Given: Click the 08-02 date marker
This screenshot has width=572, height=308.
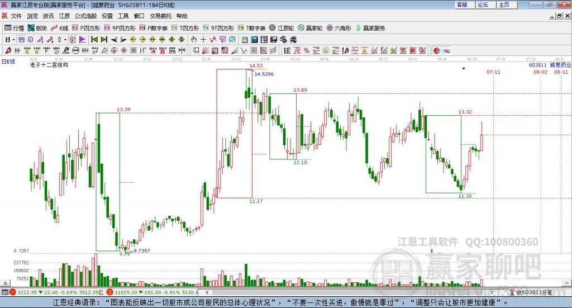Looking at the screenshot, I should (541, 72).
